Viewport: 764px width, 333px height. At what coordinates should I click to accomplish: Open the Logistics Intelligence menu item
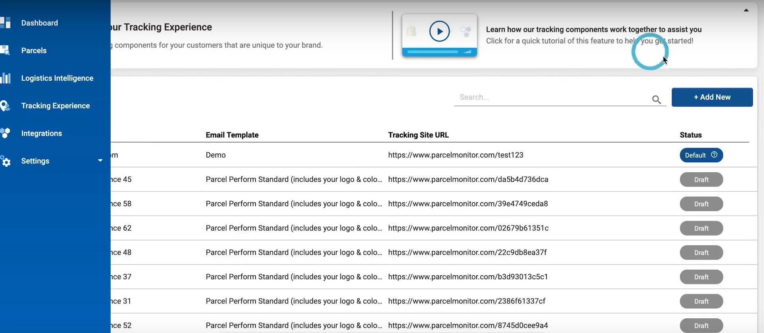point(57,78)
